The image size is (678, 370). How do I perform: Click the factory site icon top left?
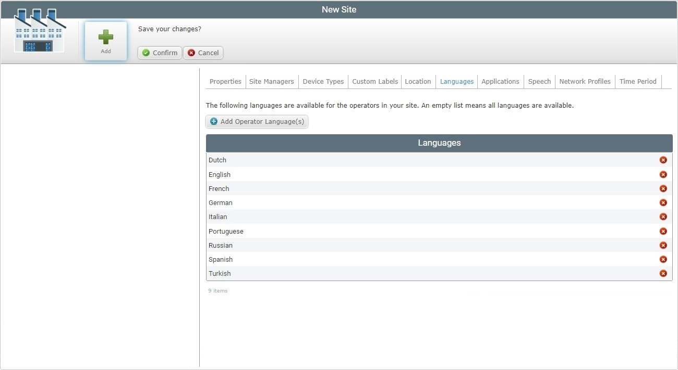click(39, 31)
